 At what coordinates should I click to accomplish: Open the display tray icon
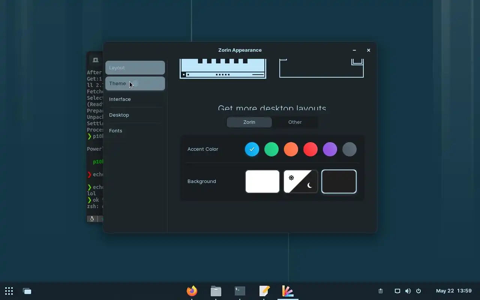click(x=397, y=291)
